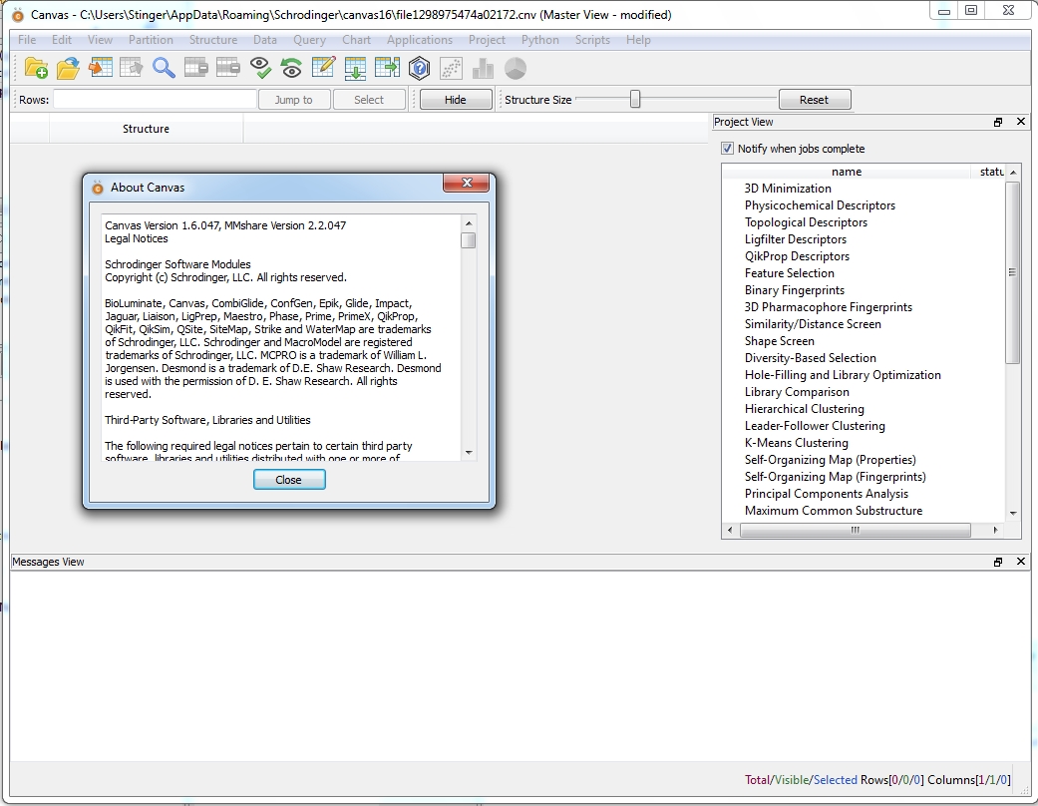Click the eye with green return arrow icon
The height and width of the screenshot is (806, 1038).
291,68
